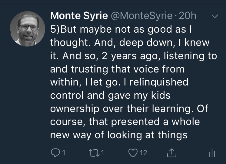The image size is (226, 164).
Task: Click the 12 likes count
Action: coord(144,153)
